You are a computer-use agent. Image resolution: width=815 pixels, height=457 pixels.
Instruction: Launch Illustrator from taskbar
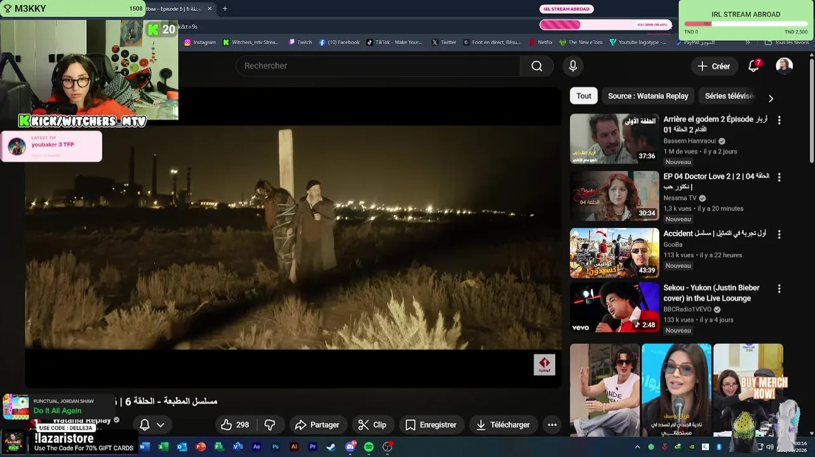pyautogui.click(x=293, y=447)
